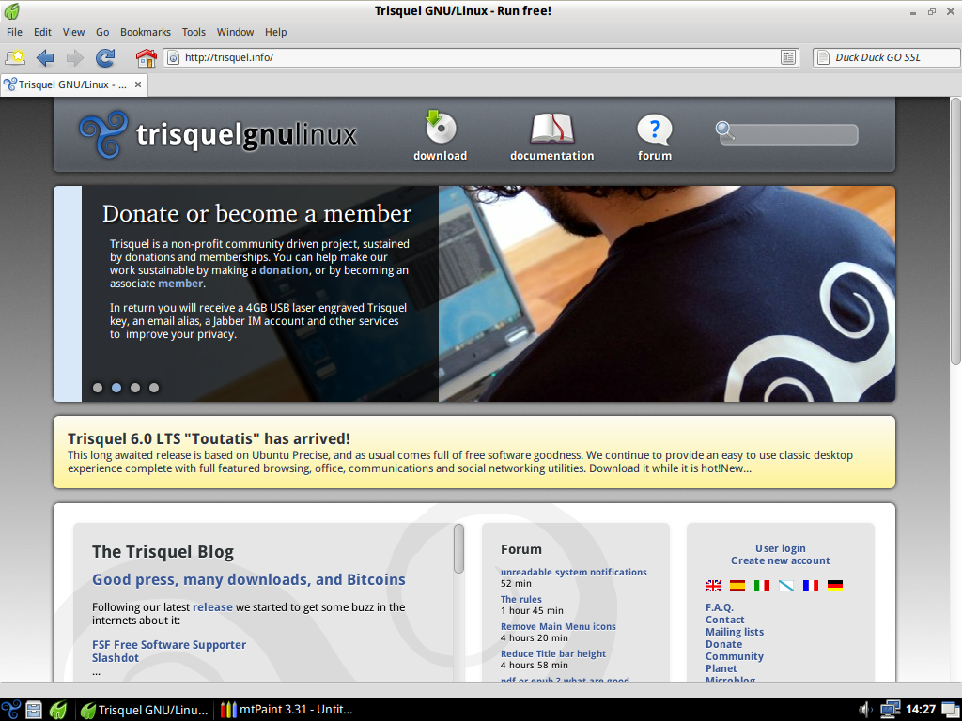Click Create new account link
This screenshot has width=962, height=721.
(x=781, y=560)
